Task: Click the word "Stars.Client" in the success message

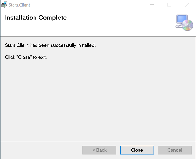Action: (x=17, y=45)
